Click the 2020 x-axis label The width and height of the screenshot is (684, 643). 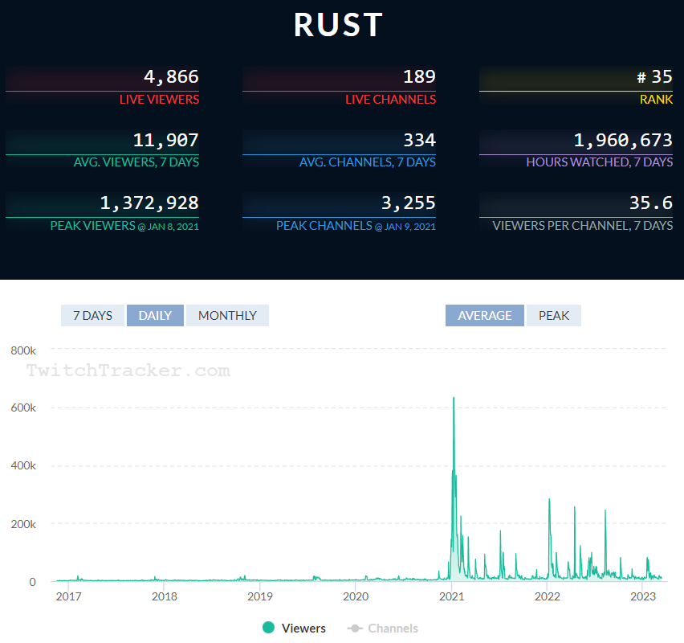pyautogui.click(x=356, y=596)
